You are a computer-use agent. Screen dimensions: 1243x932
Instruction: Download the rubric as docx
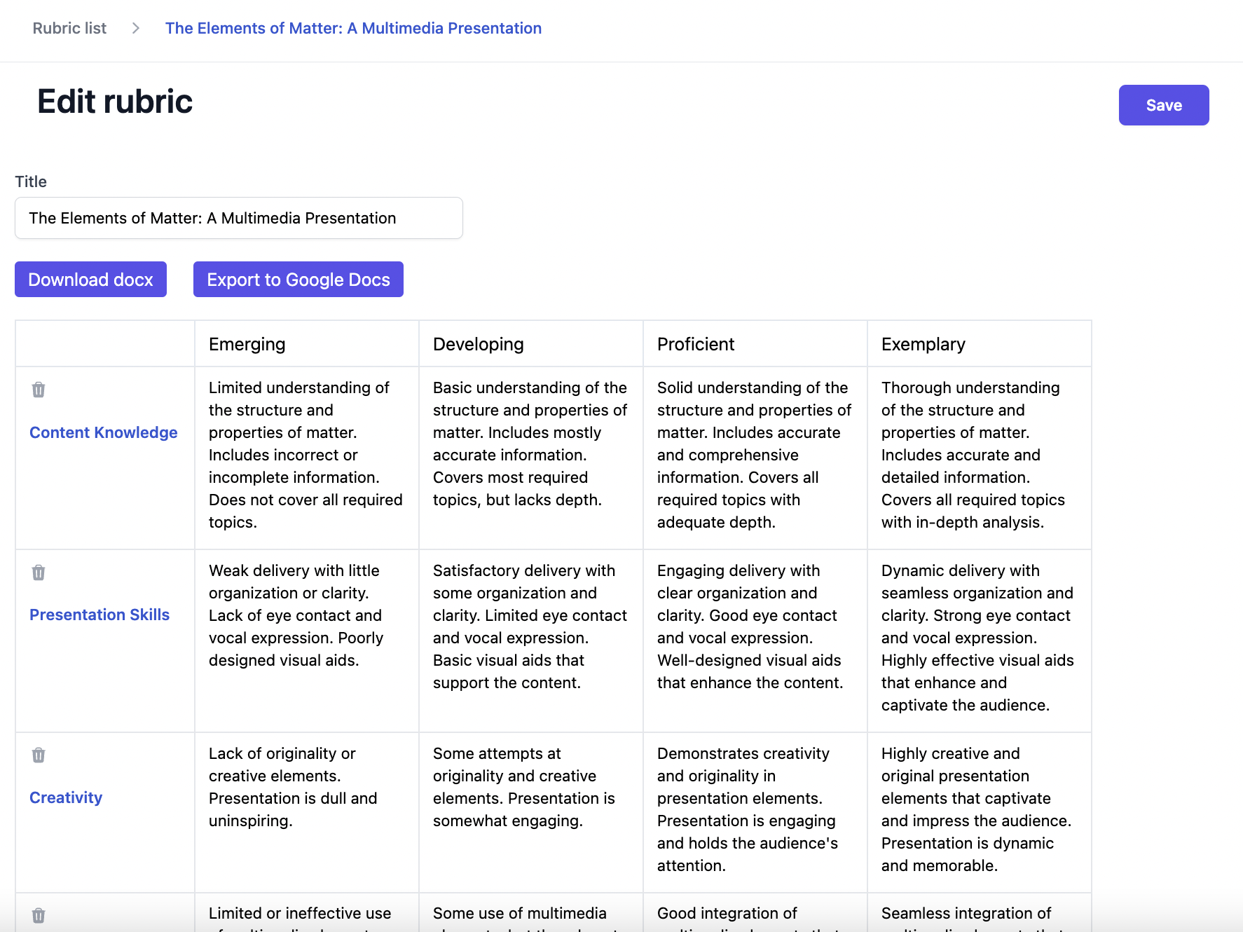(90, 279)
